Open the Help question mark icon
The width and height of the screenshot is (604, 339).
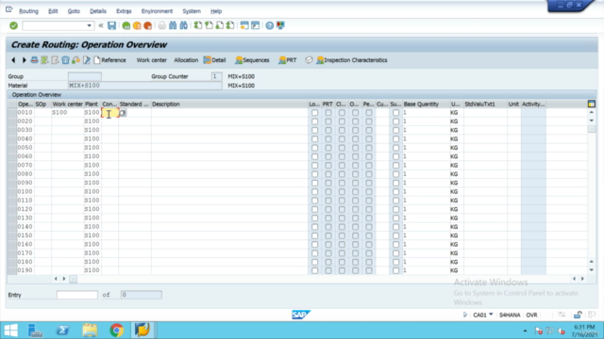[270, 25]
